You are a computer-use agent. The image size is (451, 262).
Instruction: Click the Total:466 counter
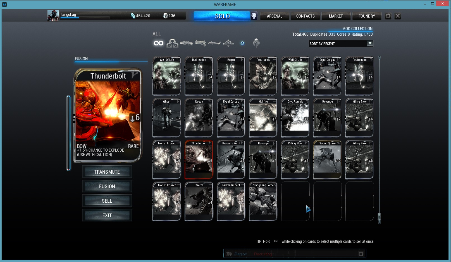(300, 34)
